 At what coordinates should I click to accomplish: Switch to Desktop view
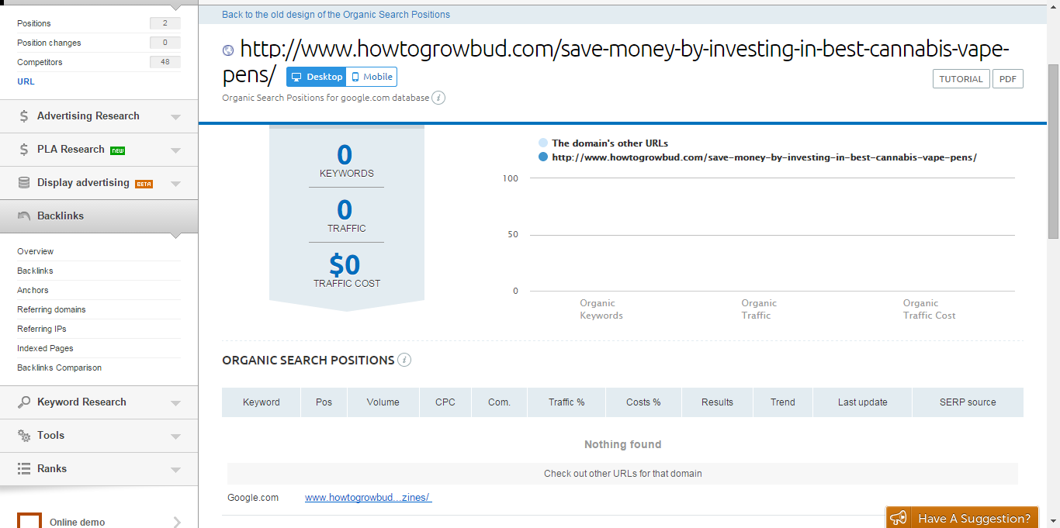click(317, 77)
